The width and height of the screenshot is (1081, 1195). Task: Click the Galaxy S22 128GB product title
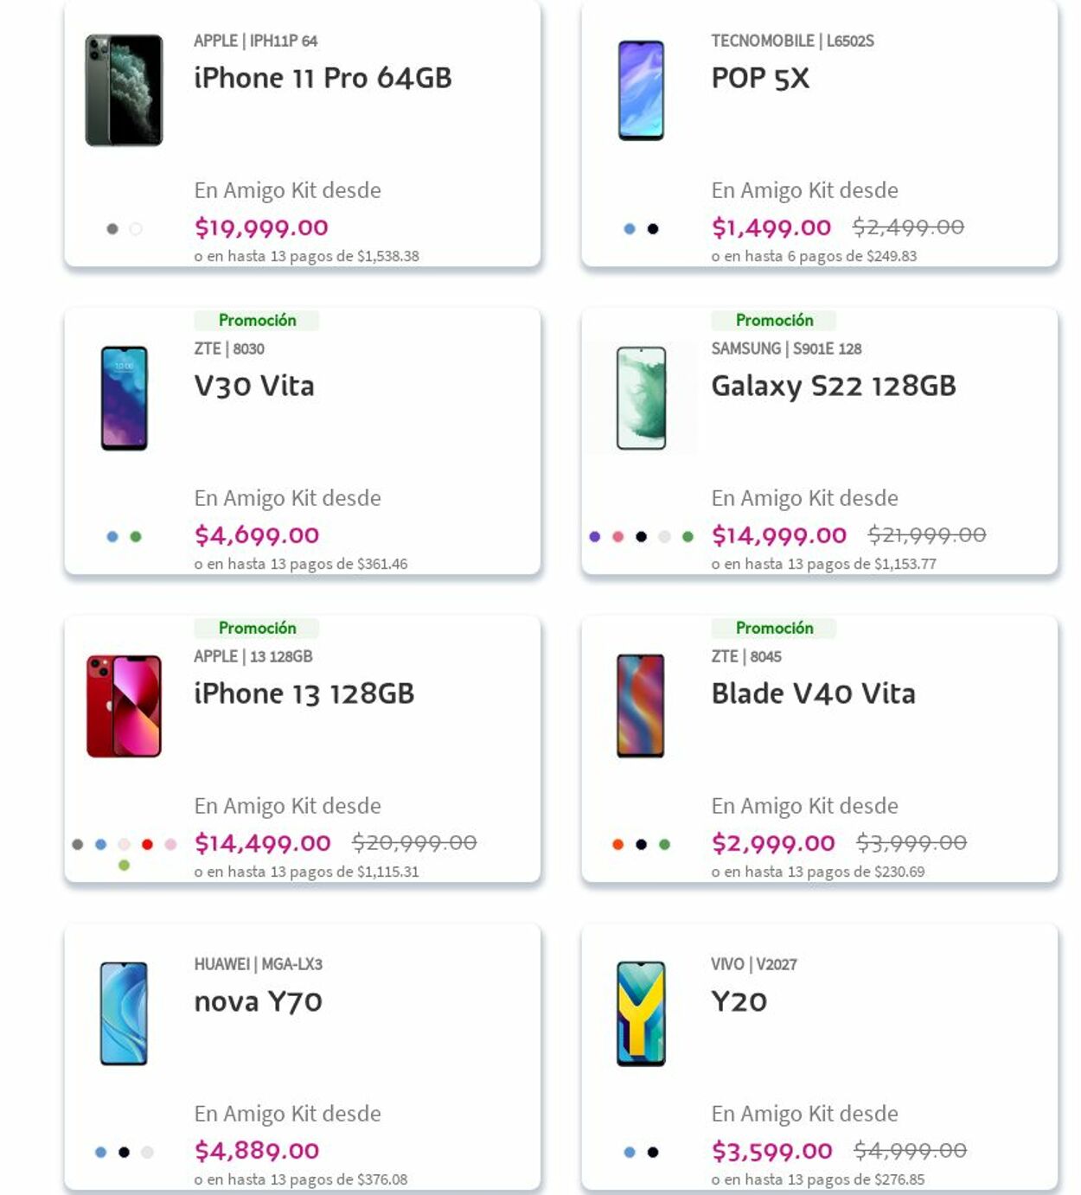tap(834, 386)
